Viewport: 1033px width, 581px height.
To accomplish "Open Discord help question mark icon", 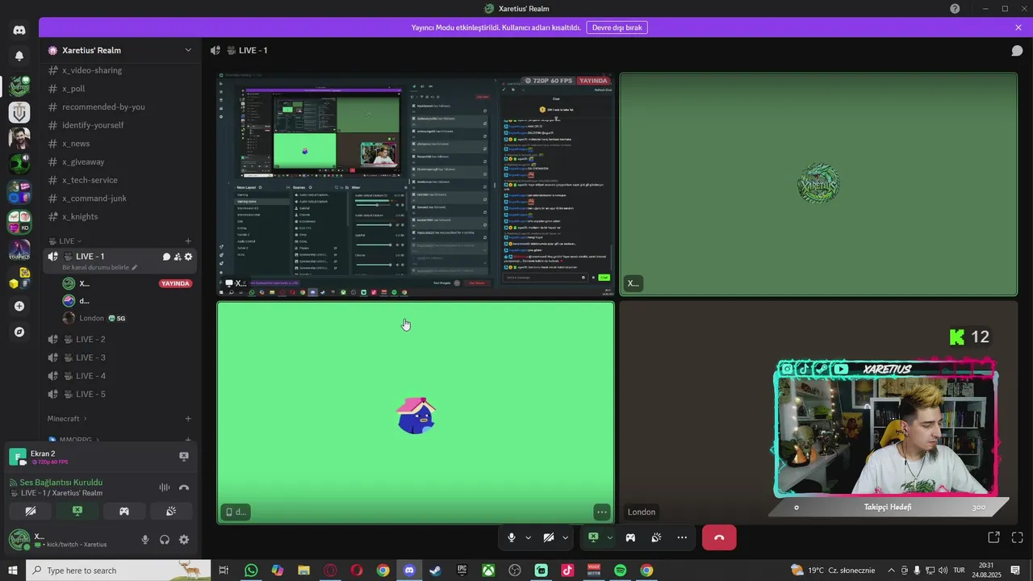I will 955,8.
